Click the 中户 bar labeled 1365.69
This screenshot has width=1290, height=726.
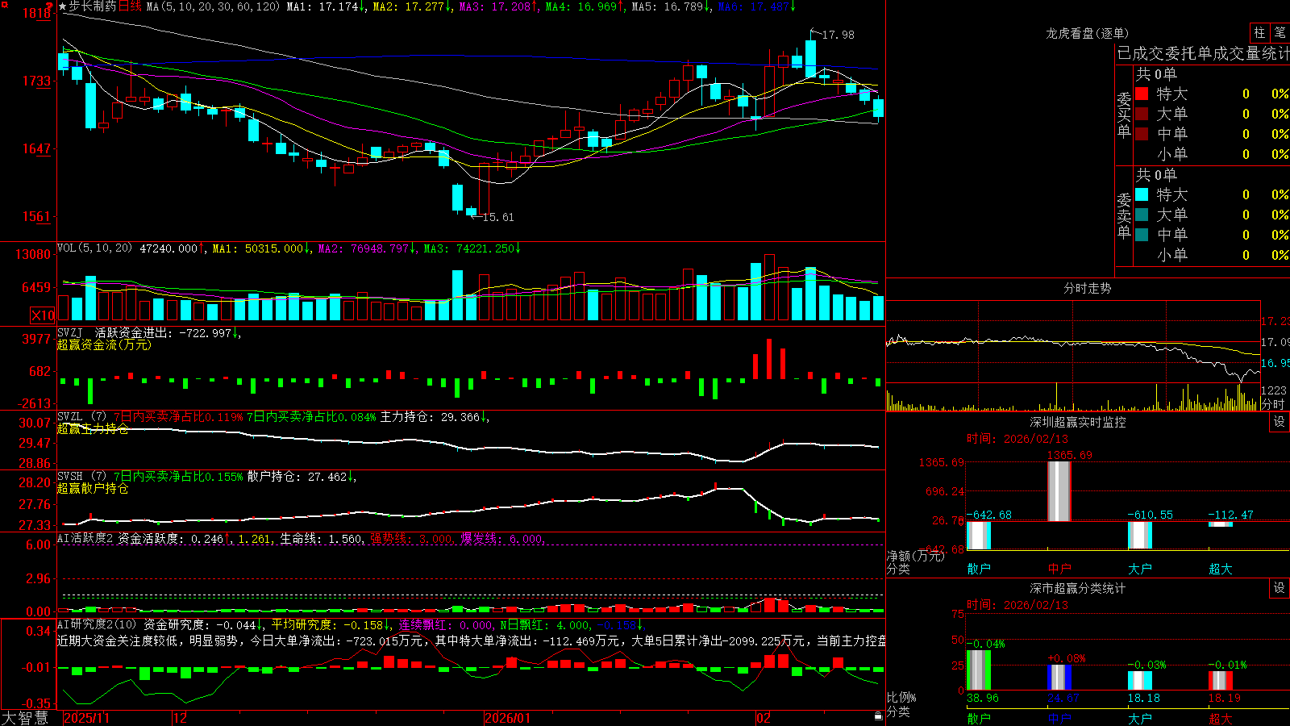[x=1059, y=491]
